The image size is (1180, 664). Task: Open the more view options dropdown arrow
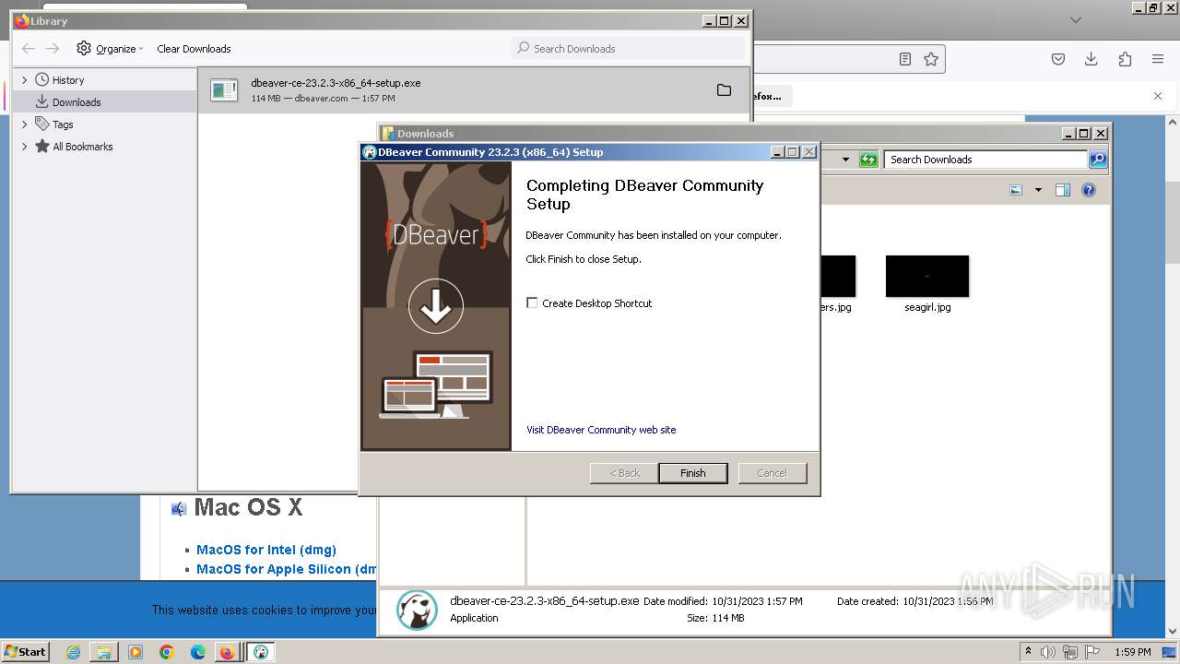coord(1038,190)
